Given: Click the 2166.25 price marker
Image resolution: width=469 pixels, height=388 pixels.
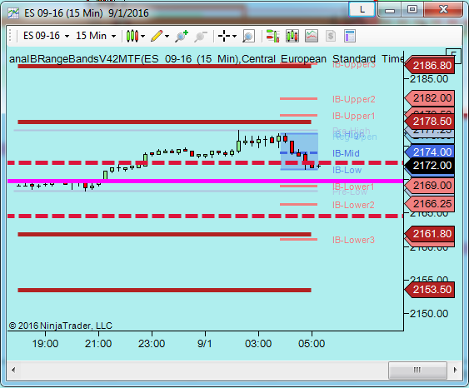Looking at the screenshot, I should [x=430, y=204].
